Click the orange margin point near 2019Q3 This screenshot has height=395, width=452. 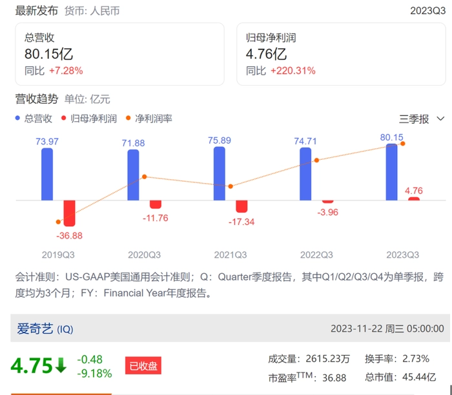tap(59, 222)
